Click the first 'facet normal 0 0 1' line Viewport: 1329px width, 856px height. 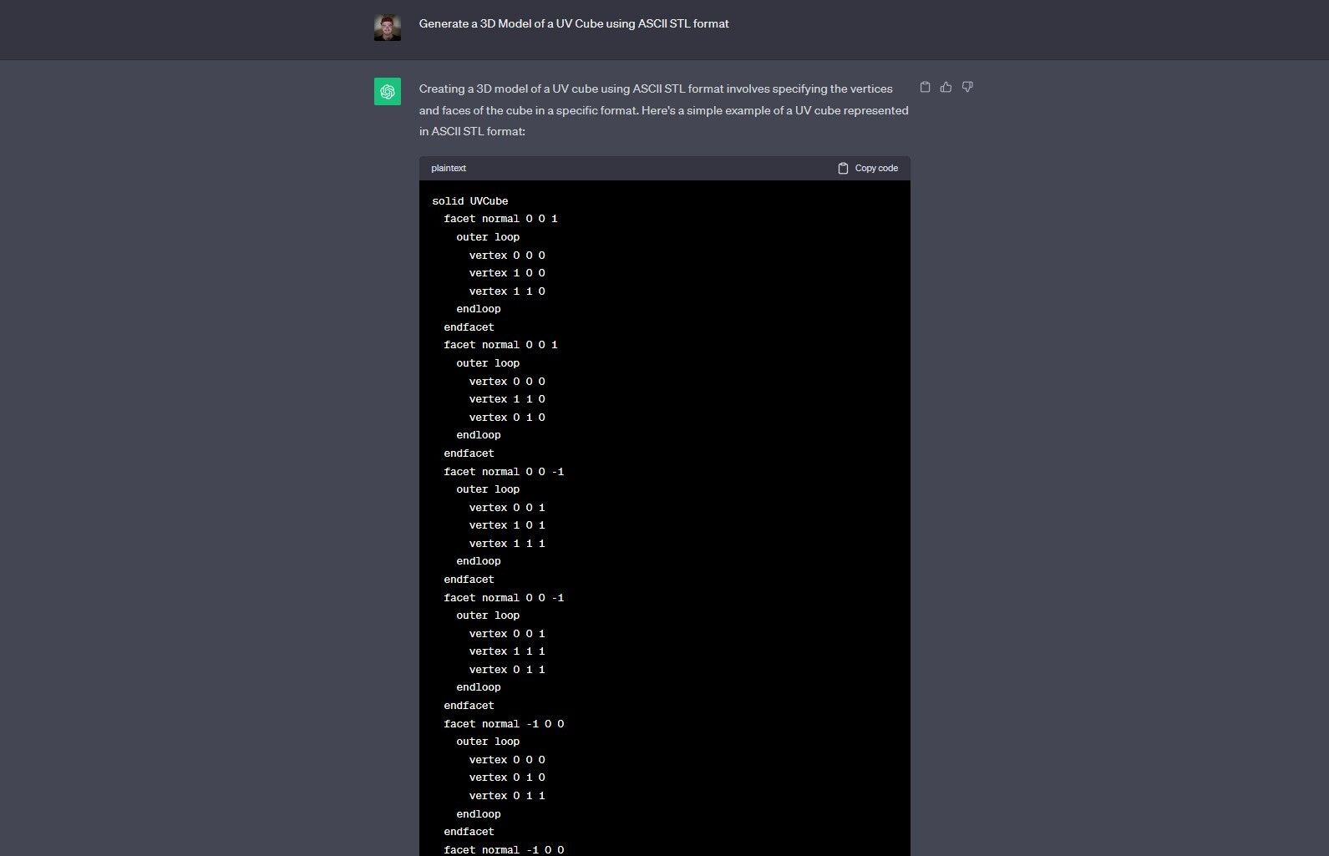(x=500, y=219)
